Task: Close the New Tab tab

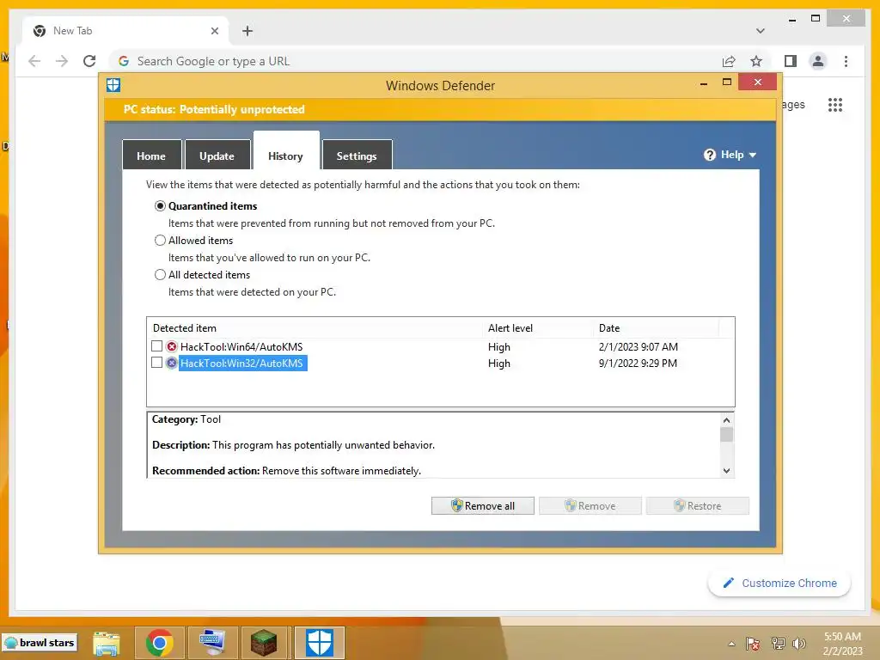Action: point(214,31)
